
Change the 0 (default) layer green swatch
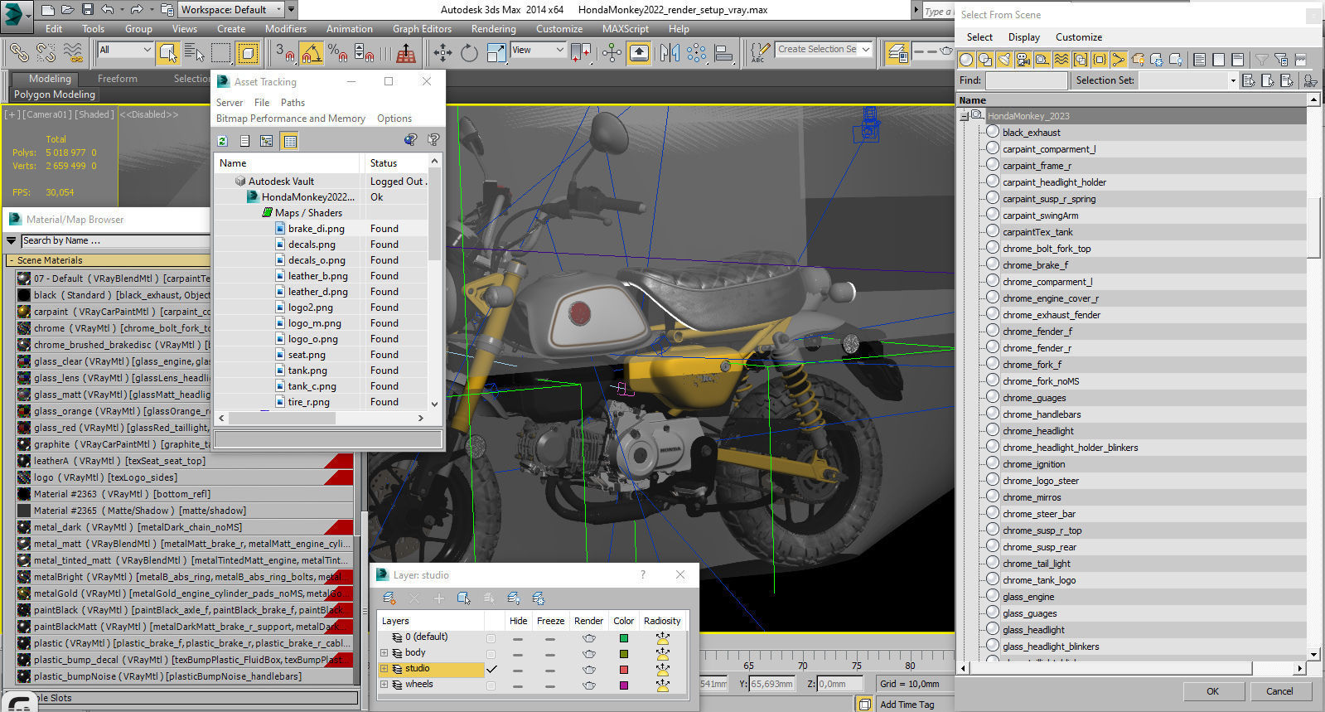624,638
